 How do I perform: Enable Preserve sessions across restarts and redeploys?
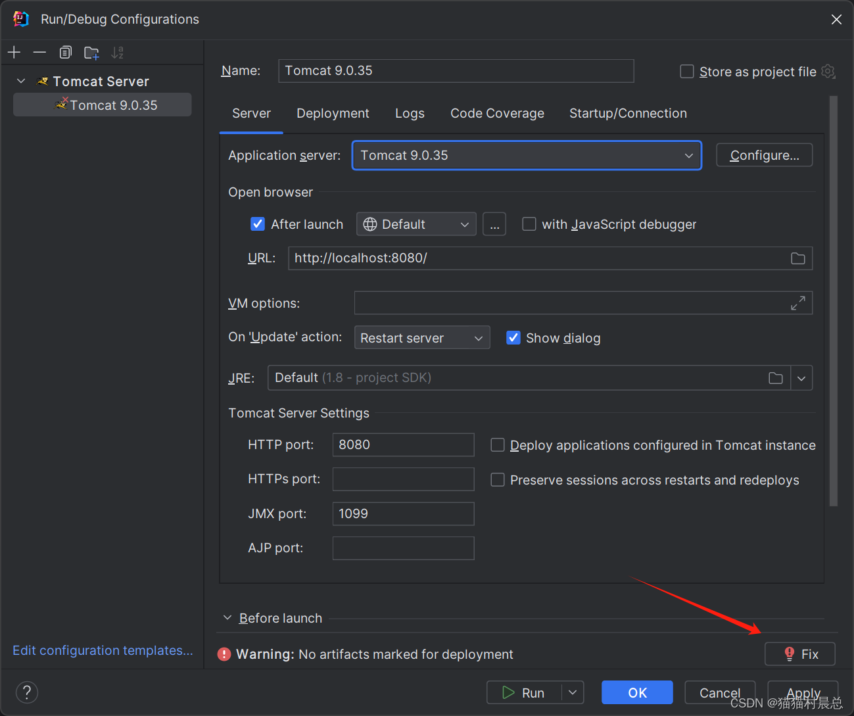(498, 480)
